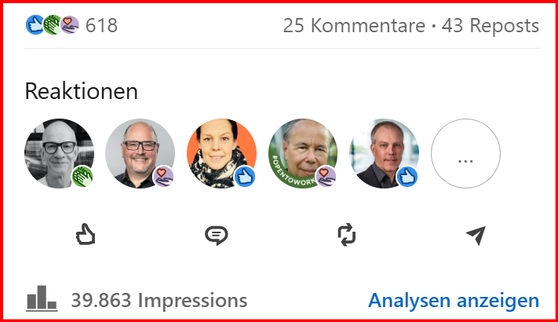Screen dimensions: 558x322
Task: Open the 618 reactions count
Action: pyautogui.click(x=101, y=26)
